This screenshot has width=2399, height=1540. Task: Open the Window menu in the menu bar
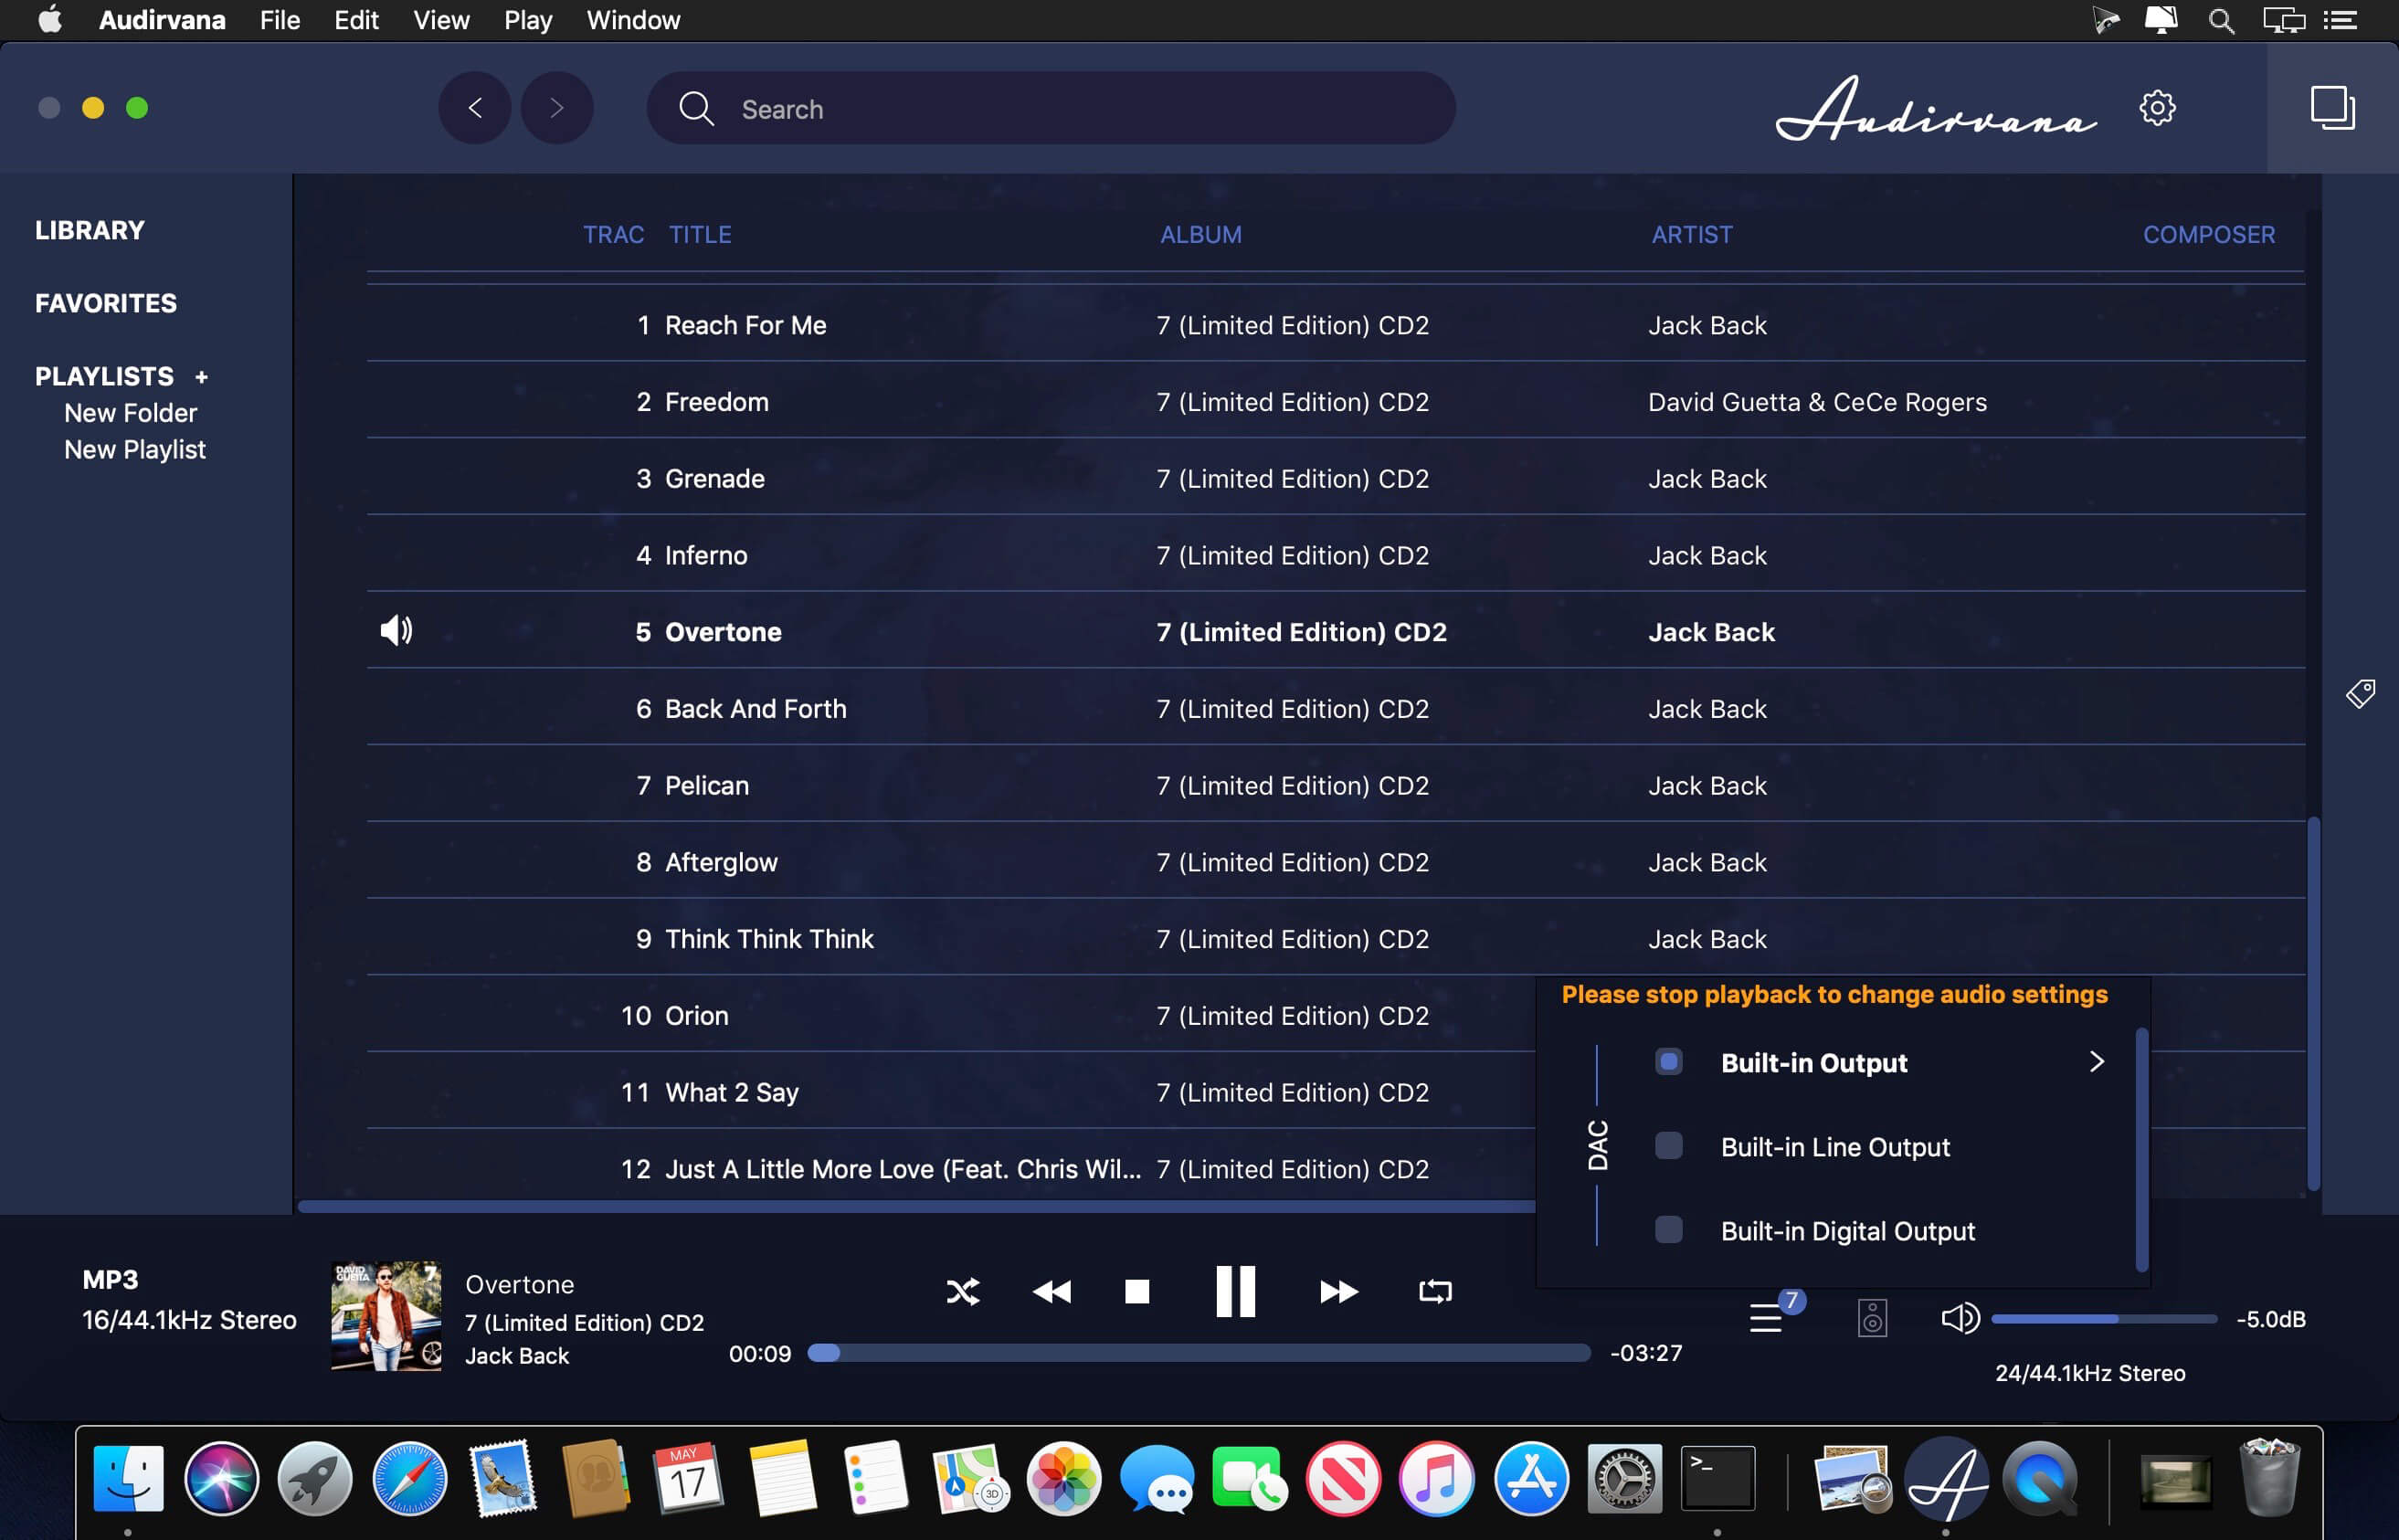(x=632, y=20)
